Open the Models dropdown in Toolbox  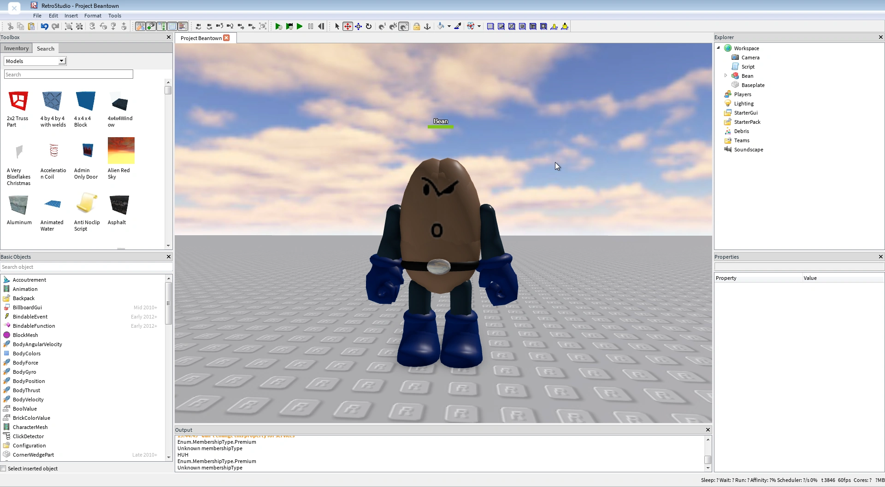61,60
